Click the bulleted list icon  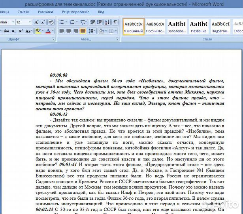click(62, 22)
